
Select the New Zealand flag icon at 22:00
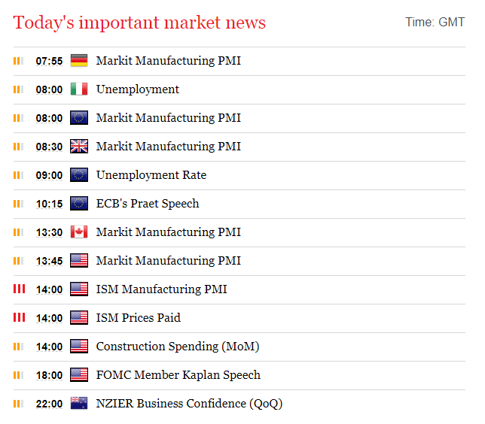[x=79, y=403]
